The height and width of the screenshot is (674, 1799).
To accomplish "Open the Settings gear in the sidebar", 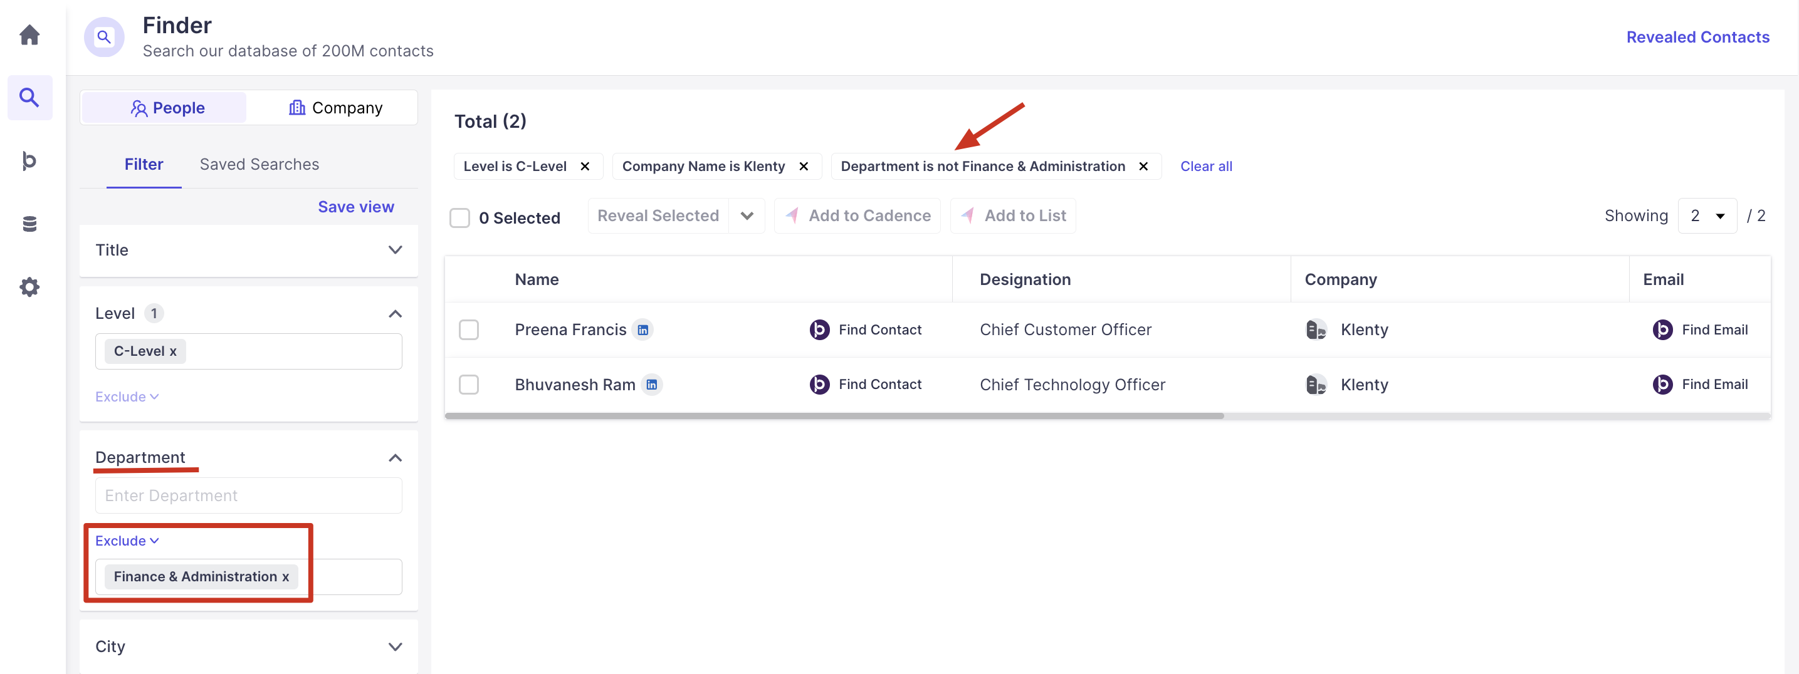I will (x=29, y=287).
